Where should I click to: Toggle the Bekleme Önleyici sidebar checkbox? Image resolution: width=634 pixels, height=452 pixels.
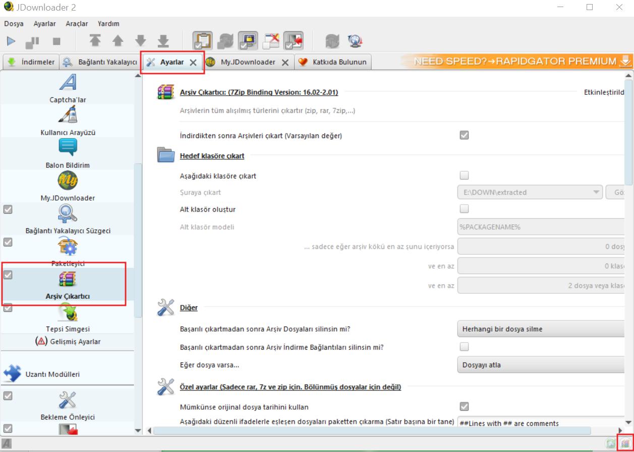(x=8, y=396)
